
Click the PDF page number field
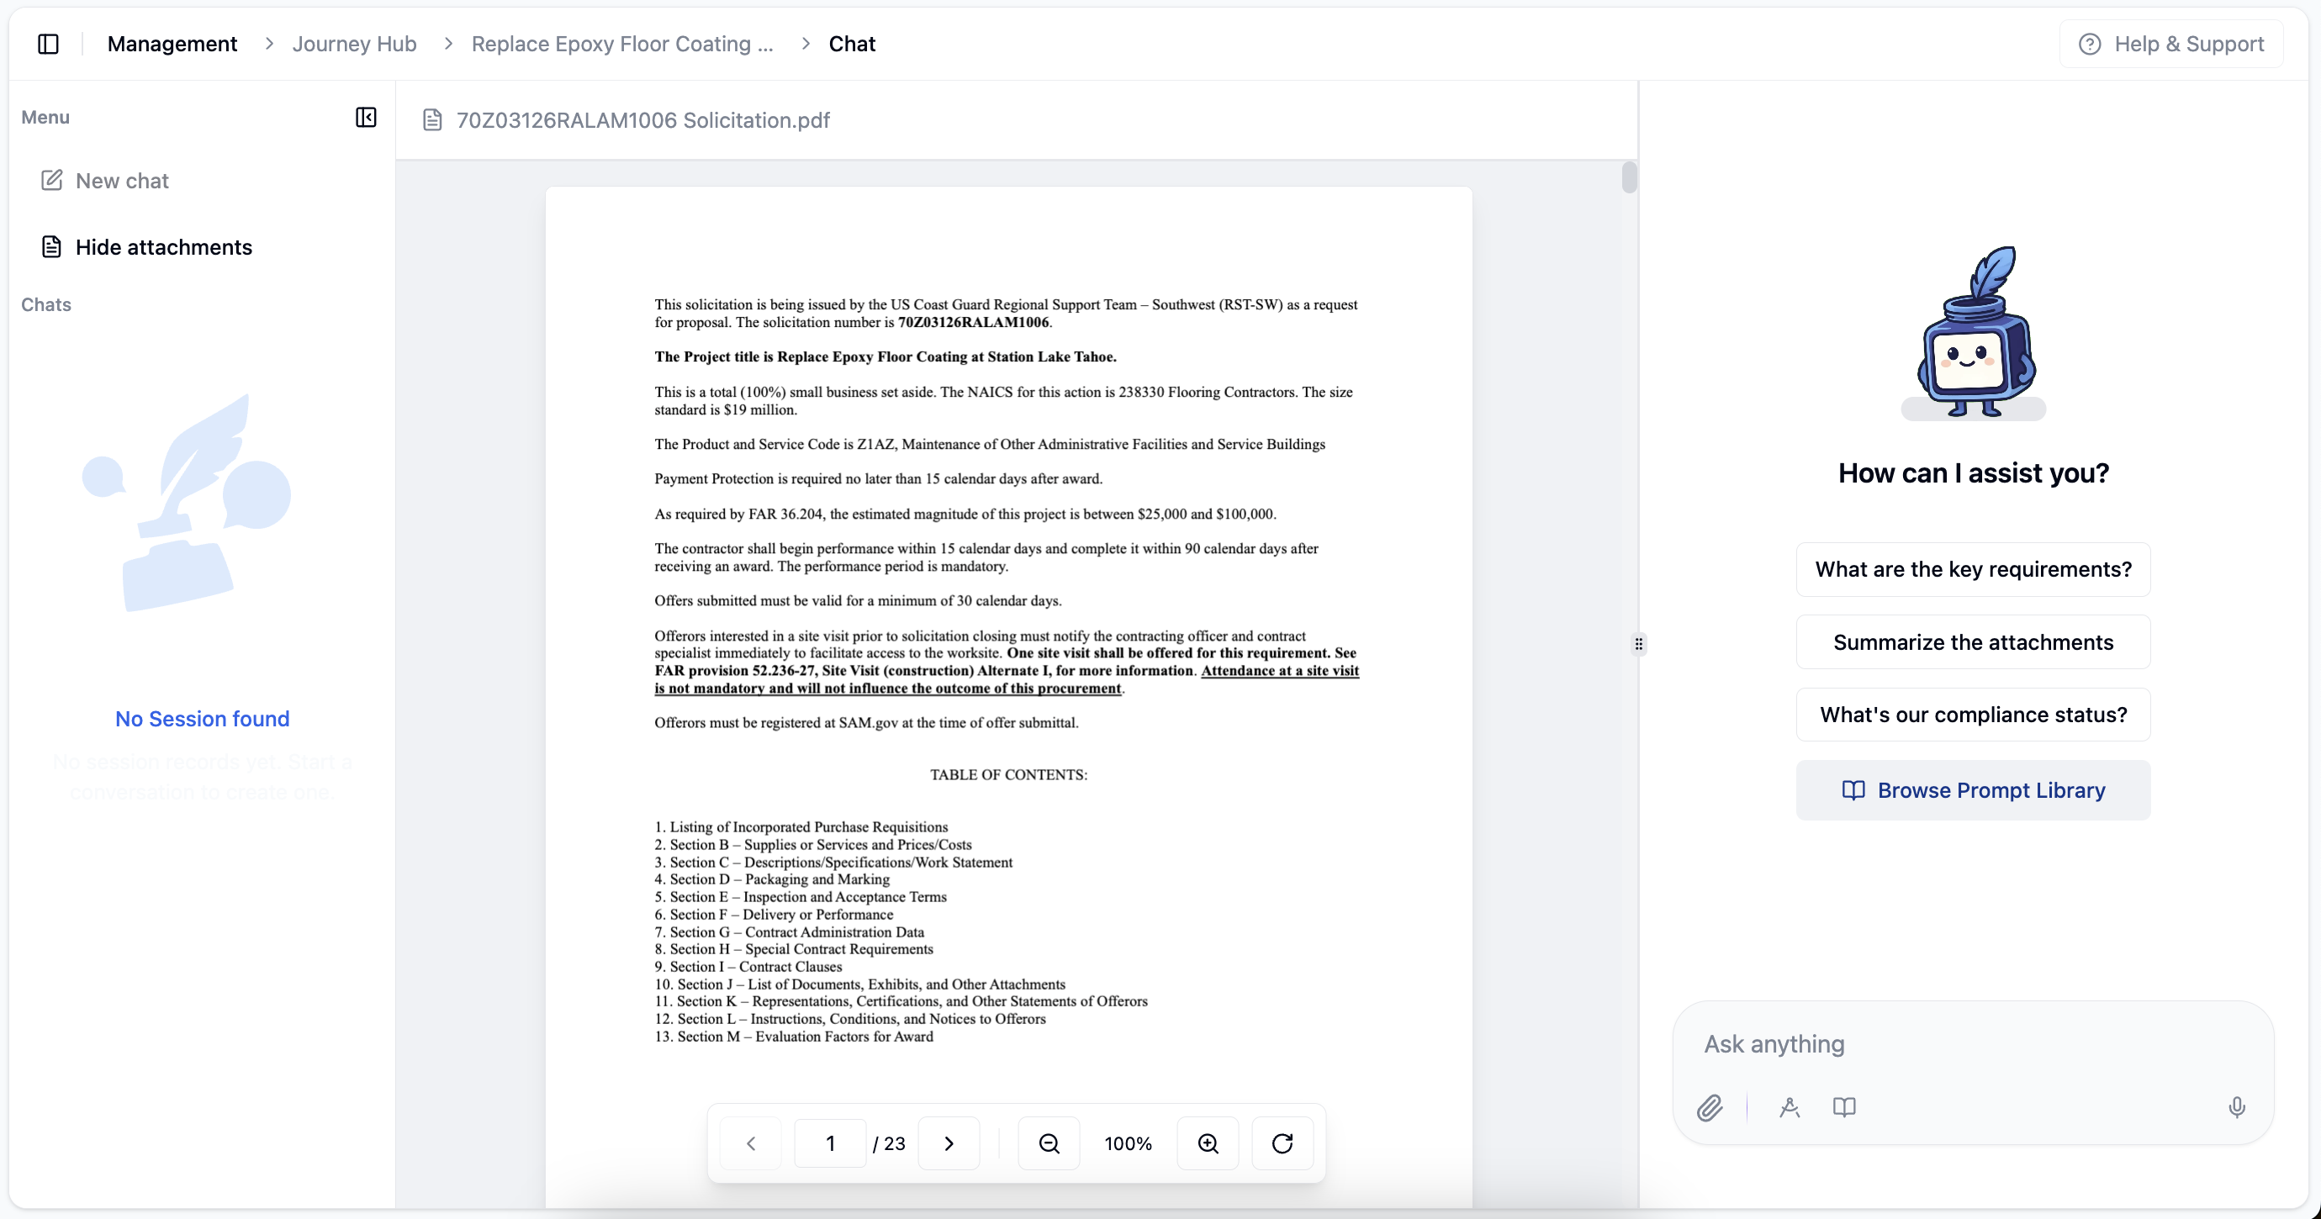click(830, 1143)
